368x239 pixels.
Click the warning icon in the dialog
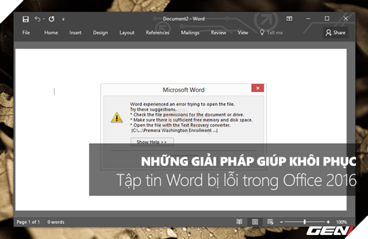[117, 117]
